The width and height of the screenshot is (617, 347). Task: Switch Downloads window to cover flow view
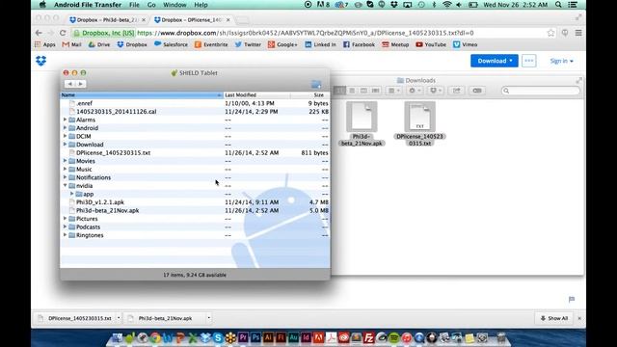[376, 91]
